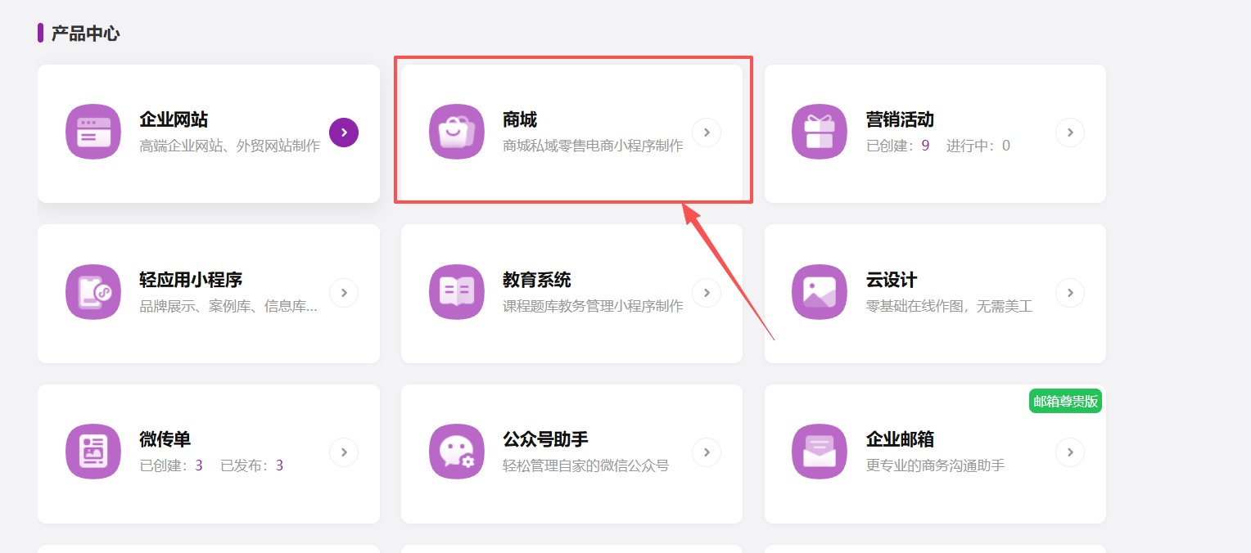This screenshot has height=553, width=1251.
Task: Click the 企业邮箱 envelope icon
Action: pos(820,452)
